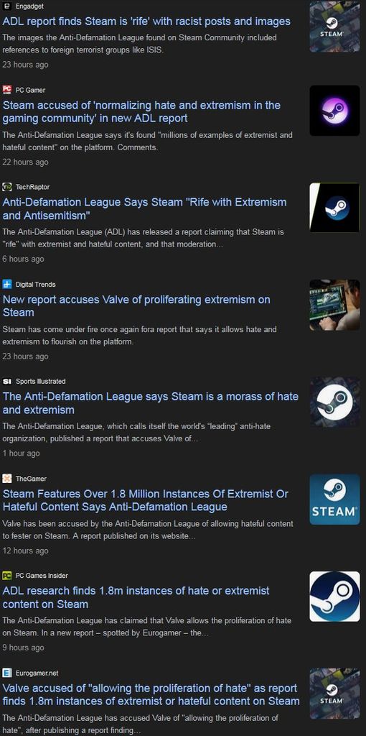Click the Digital Trends gaming laptop thumbnail

334,305
